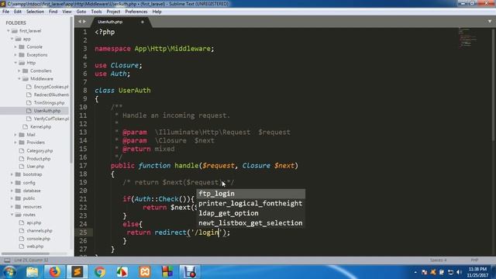
Task: Open RedirectIfAuthenticated file in sidebar
Action: [50, 95]
